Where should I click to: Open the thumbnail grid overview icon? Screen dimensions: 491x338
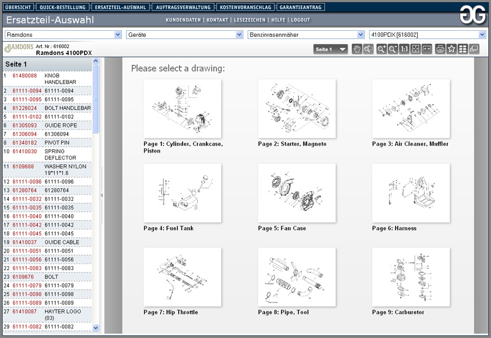coord(463,49)
